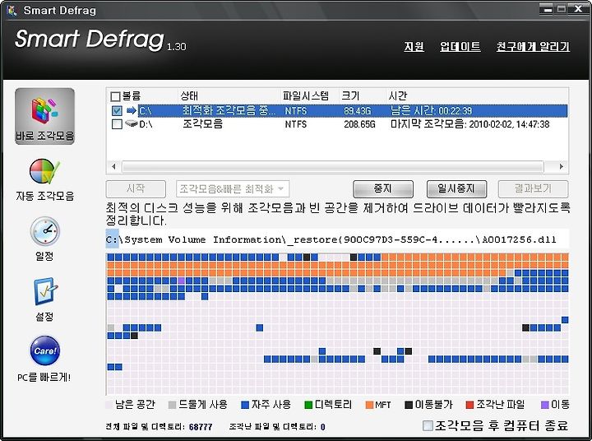Click the volume list right scroll arrow
This screenshot has height=441, width=592.
pyautogui.click(x=561, y=166)
